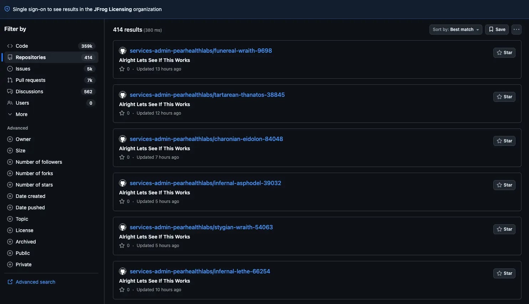Viewport: 529px width, 304px height.
Task: Add Public advanced filter
Action: point(51,253)
